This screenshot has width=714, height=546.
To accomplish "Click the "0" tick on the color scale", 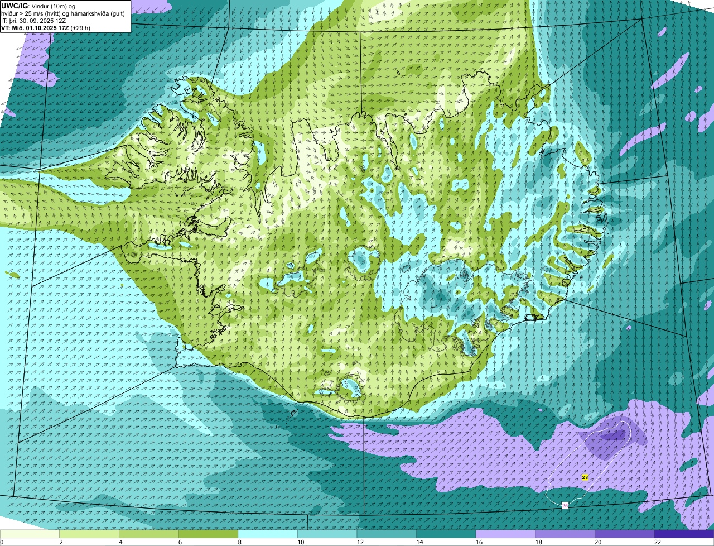I will coord(2,542).
